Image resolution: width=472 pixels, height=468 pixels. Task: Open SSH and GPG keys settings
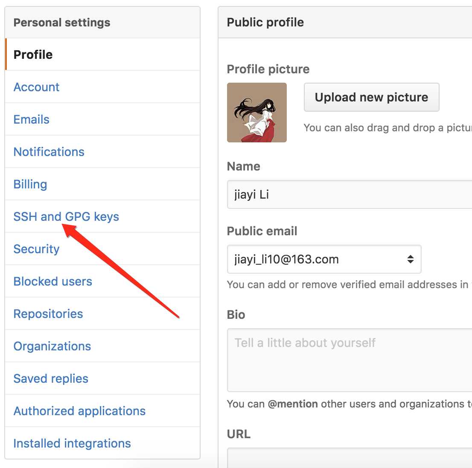point(102,217)
